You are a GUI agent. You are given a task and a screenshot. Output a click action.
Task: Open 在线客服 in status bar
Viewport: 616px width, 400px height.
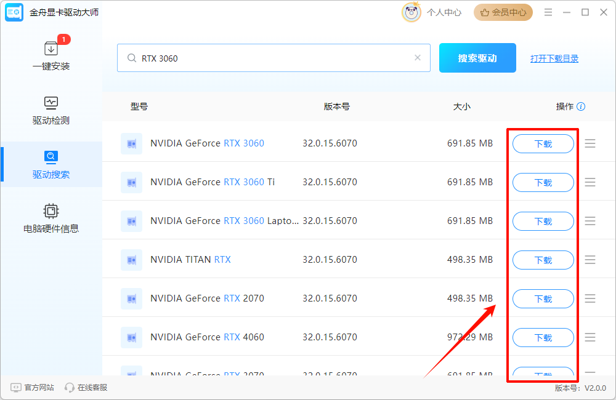click(x=86, y=388)
